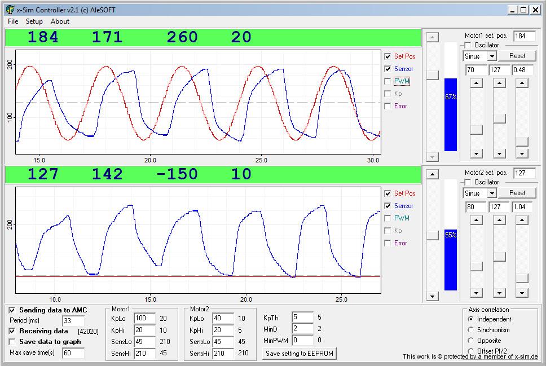
Task: Open the Motor2 Sinus waveform dropdown
Action: click(x=492, y=193)
